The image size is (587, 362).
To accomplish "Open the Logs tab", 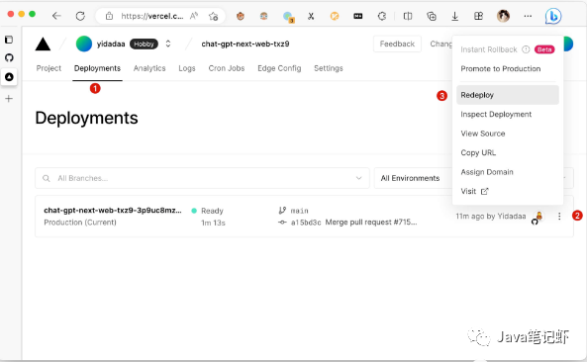I will [x=187, y=68].
